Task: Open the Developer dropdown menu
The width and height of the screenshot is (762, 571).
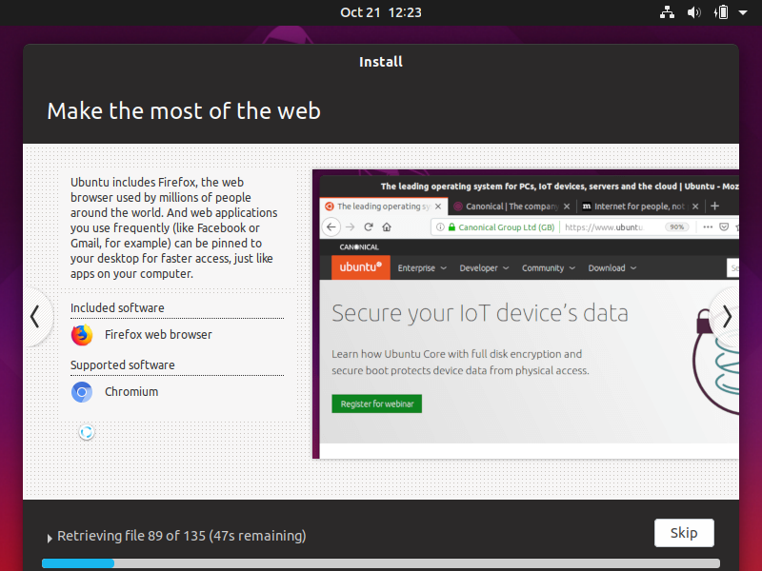Action: coord(484,268)
